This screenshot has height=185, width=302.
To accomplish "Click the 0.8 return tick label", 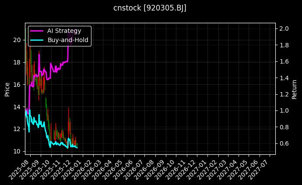I will 284,127.
